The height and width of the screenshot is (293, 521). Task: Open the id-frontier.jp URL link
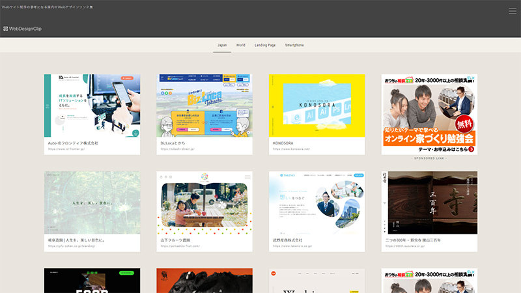(x=66, y=149)
